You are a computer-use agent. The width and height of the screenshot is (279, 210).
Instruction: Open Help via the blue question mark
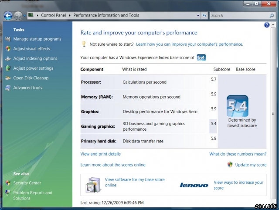[x=267, y=25]
